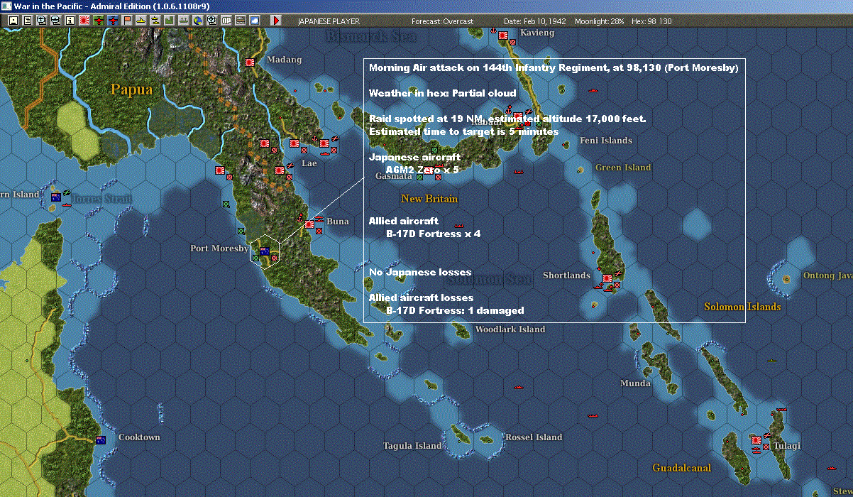Select Japanese flag base at Kavieng
Image resolution: width=853 pixels, height=497 pixels.
coord(503,34)
